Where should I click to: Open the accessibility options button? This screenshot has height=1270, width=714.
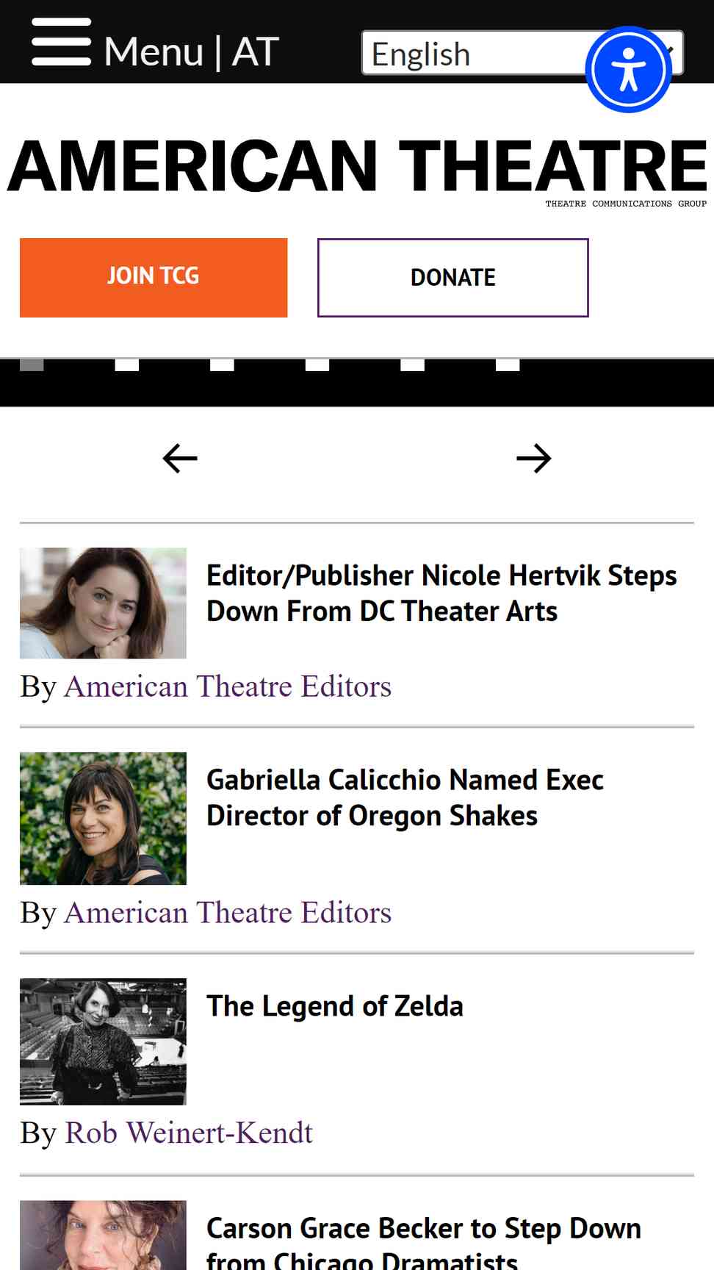[629, 70]
